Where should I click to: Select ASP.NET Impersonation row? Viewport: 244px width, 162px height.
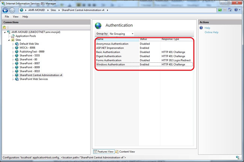pos(144,48)
